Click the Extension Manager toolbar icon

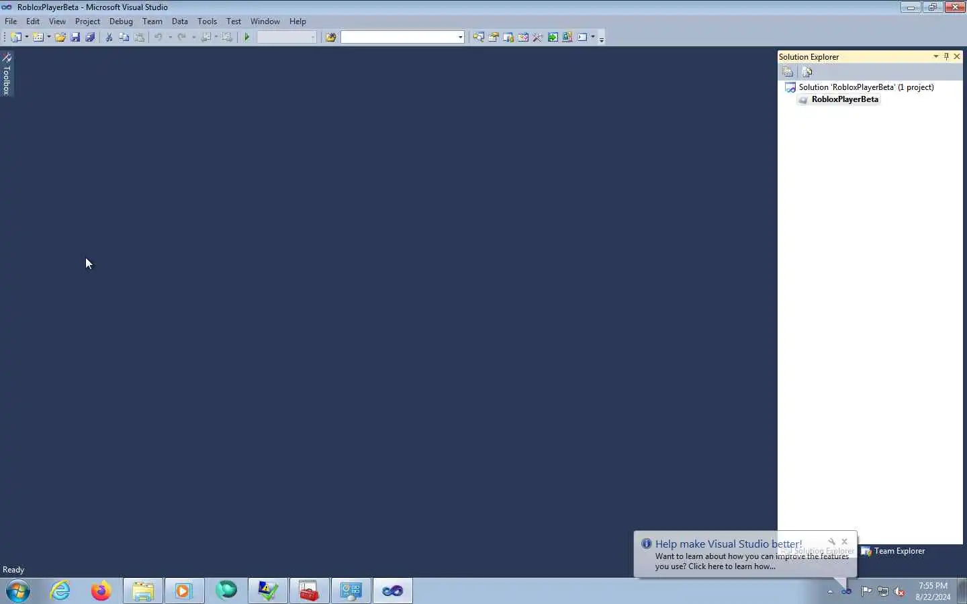[567, 38]
